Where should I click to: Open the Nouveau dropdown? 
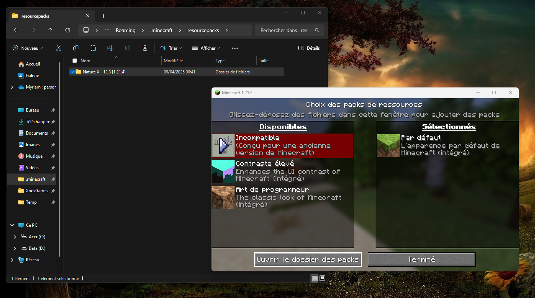click(28, 48)
